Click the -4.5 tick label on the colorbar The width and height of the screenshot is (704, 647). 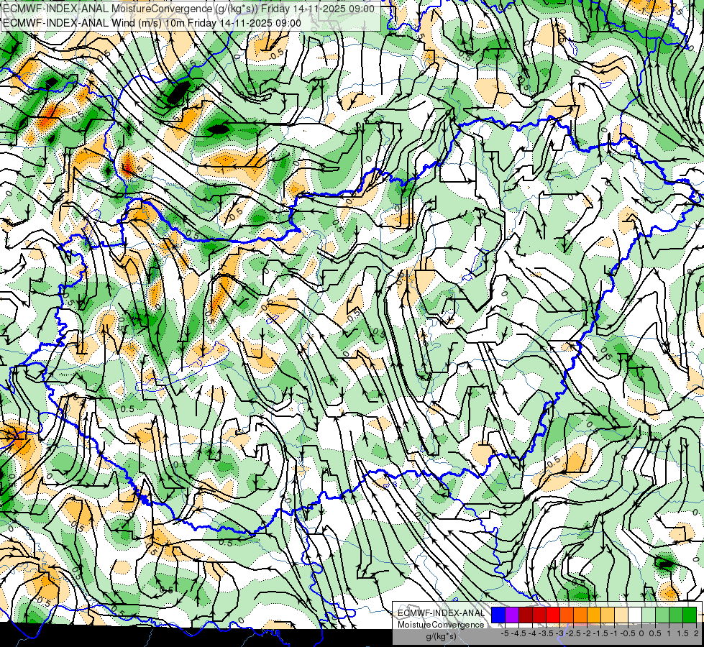pyautogui.click(x=518, y=633)
